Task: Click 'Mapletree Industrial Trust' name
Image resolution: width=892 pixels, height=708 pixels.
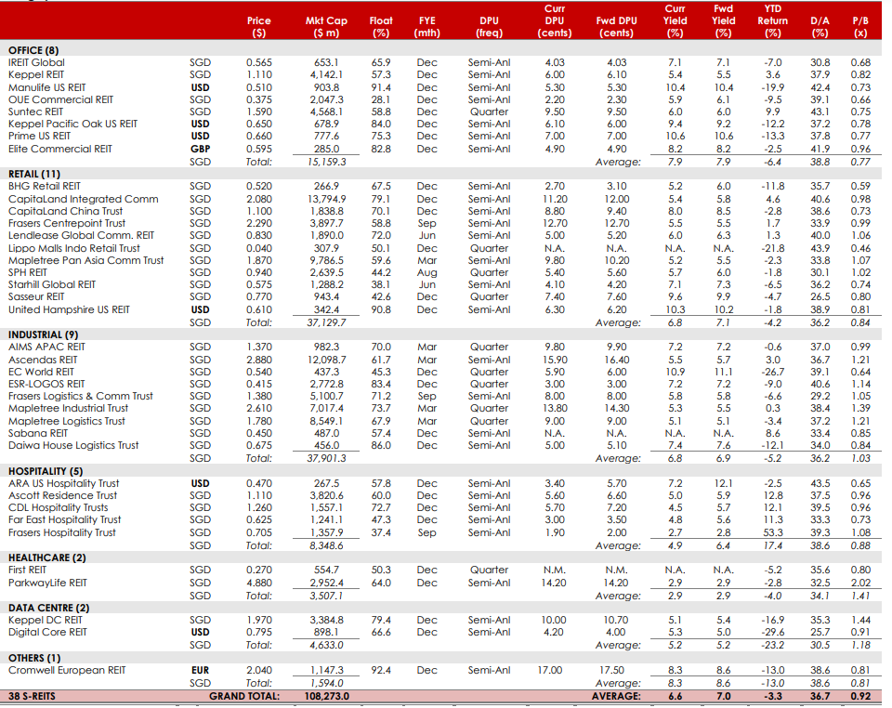Action: click(68, 408)
